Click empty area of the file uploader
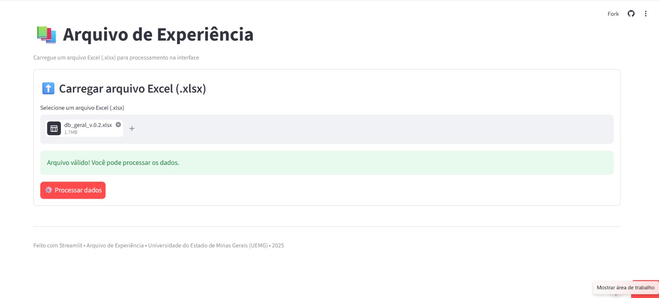 pos(371,129)
